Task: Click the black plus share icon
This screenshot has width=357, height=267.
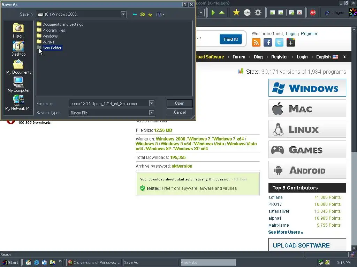Action: [291, 42]
